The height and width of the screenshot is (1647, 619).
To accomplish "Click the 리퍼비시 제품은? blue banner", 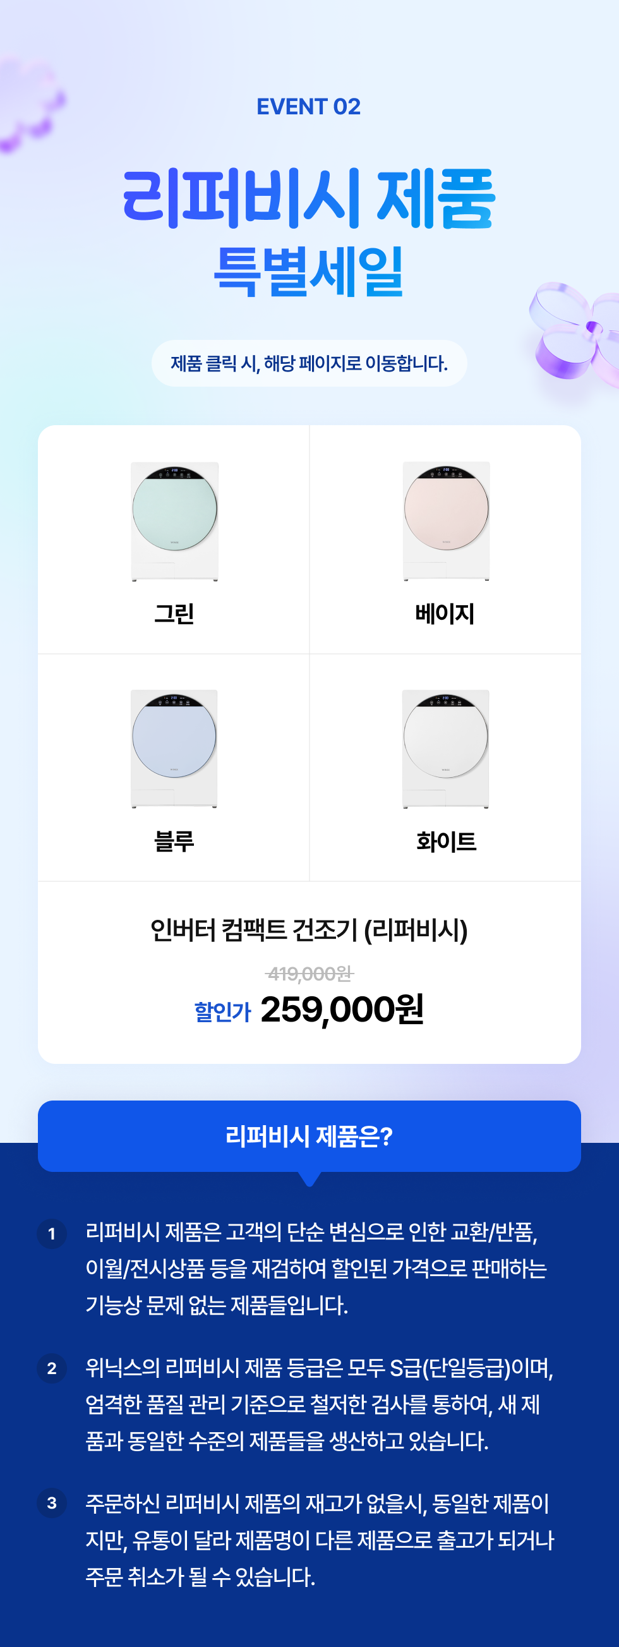I will pos(309,1136).
